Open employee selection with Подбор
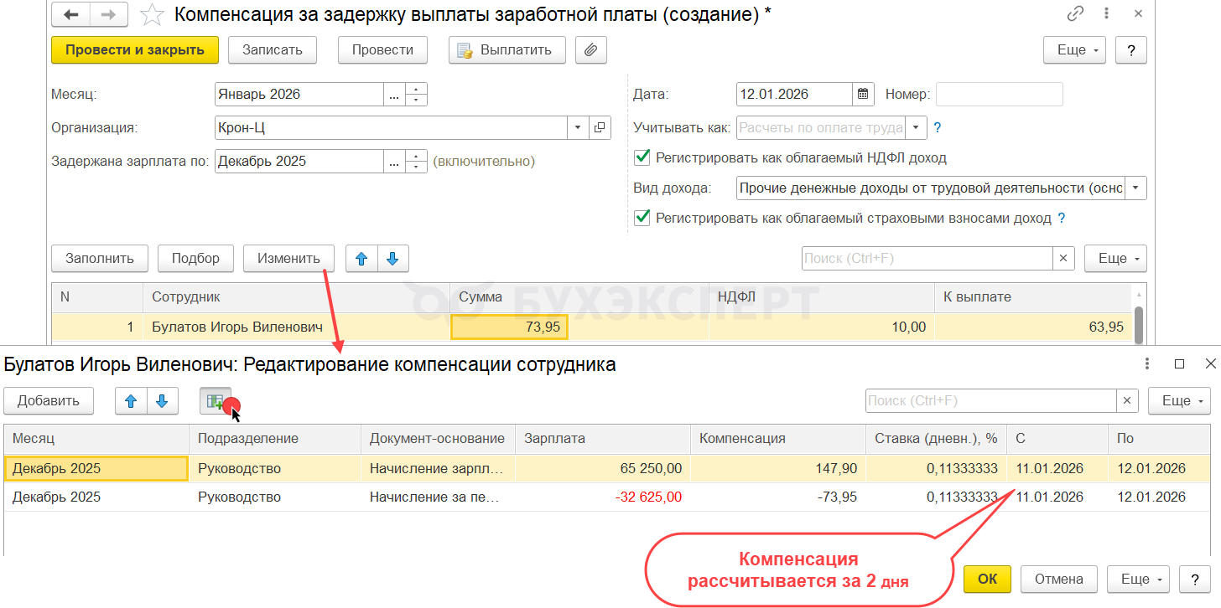Viewport: 1221px width, 608px height. [195, 259]
